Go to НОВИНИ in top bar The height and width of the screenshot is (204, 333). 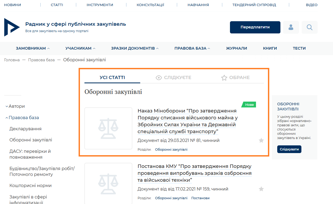12,5
